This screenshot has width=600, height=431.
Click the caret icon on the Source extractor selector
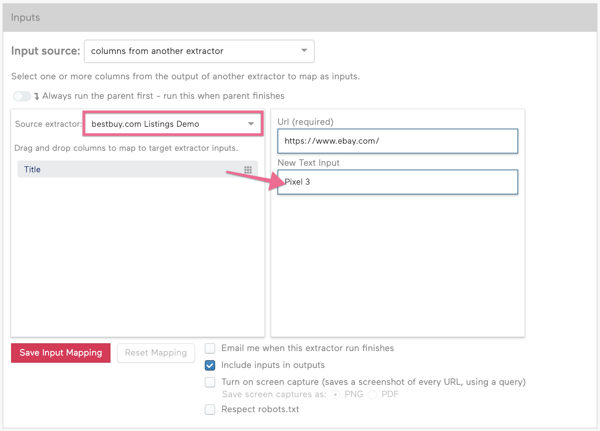tap(251, 124)
